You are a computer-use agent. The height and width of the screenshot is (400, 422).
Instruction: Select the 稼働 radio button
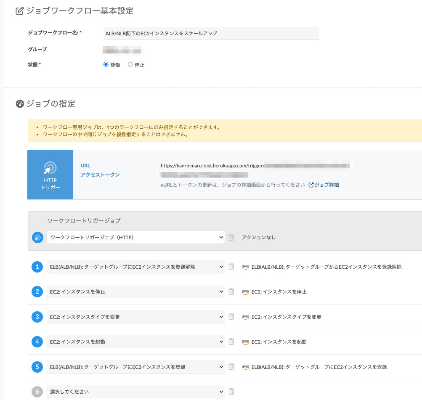click(x=106, y=64)
